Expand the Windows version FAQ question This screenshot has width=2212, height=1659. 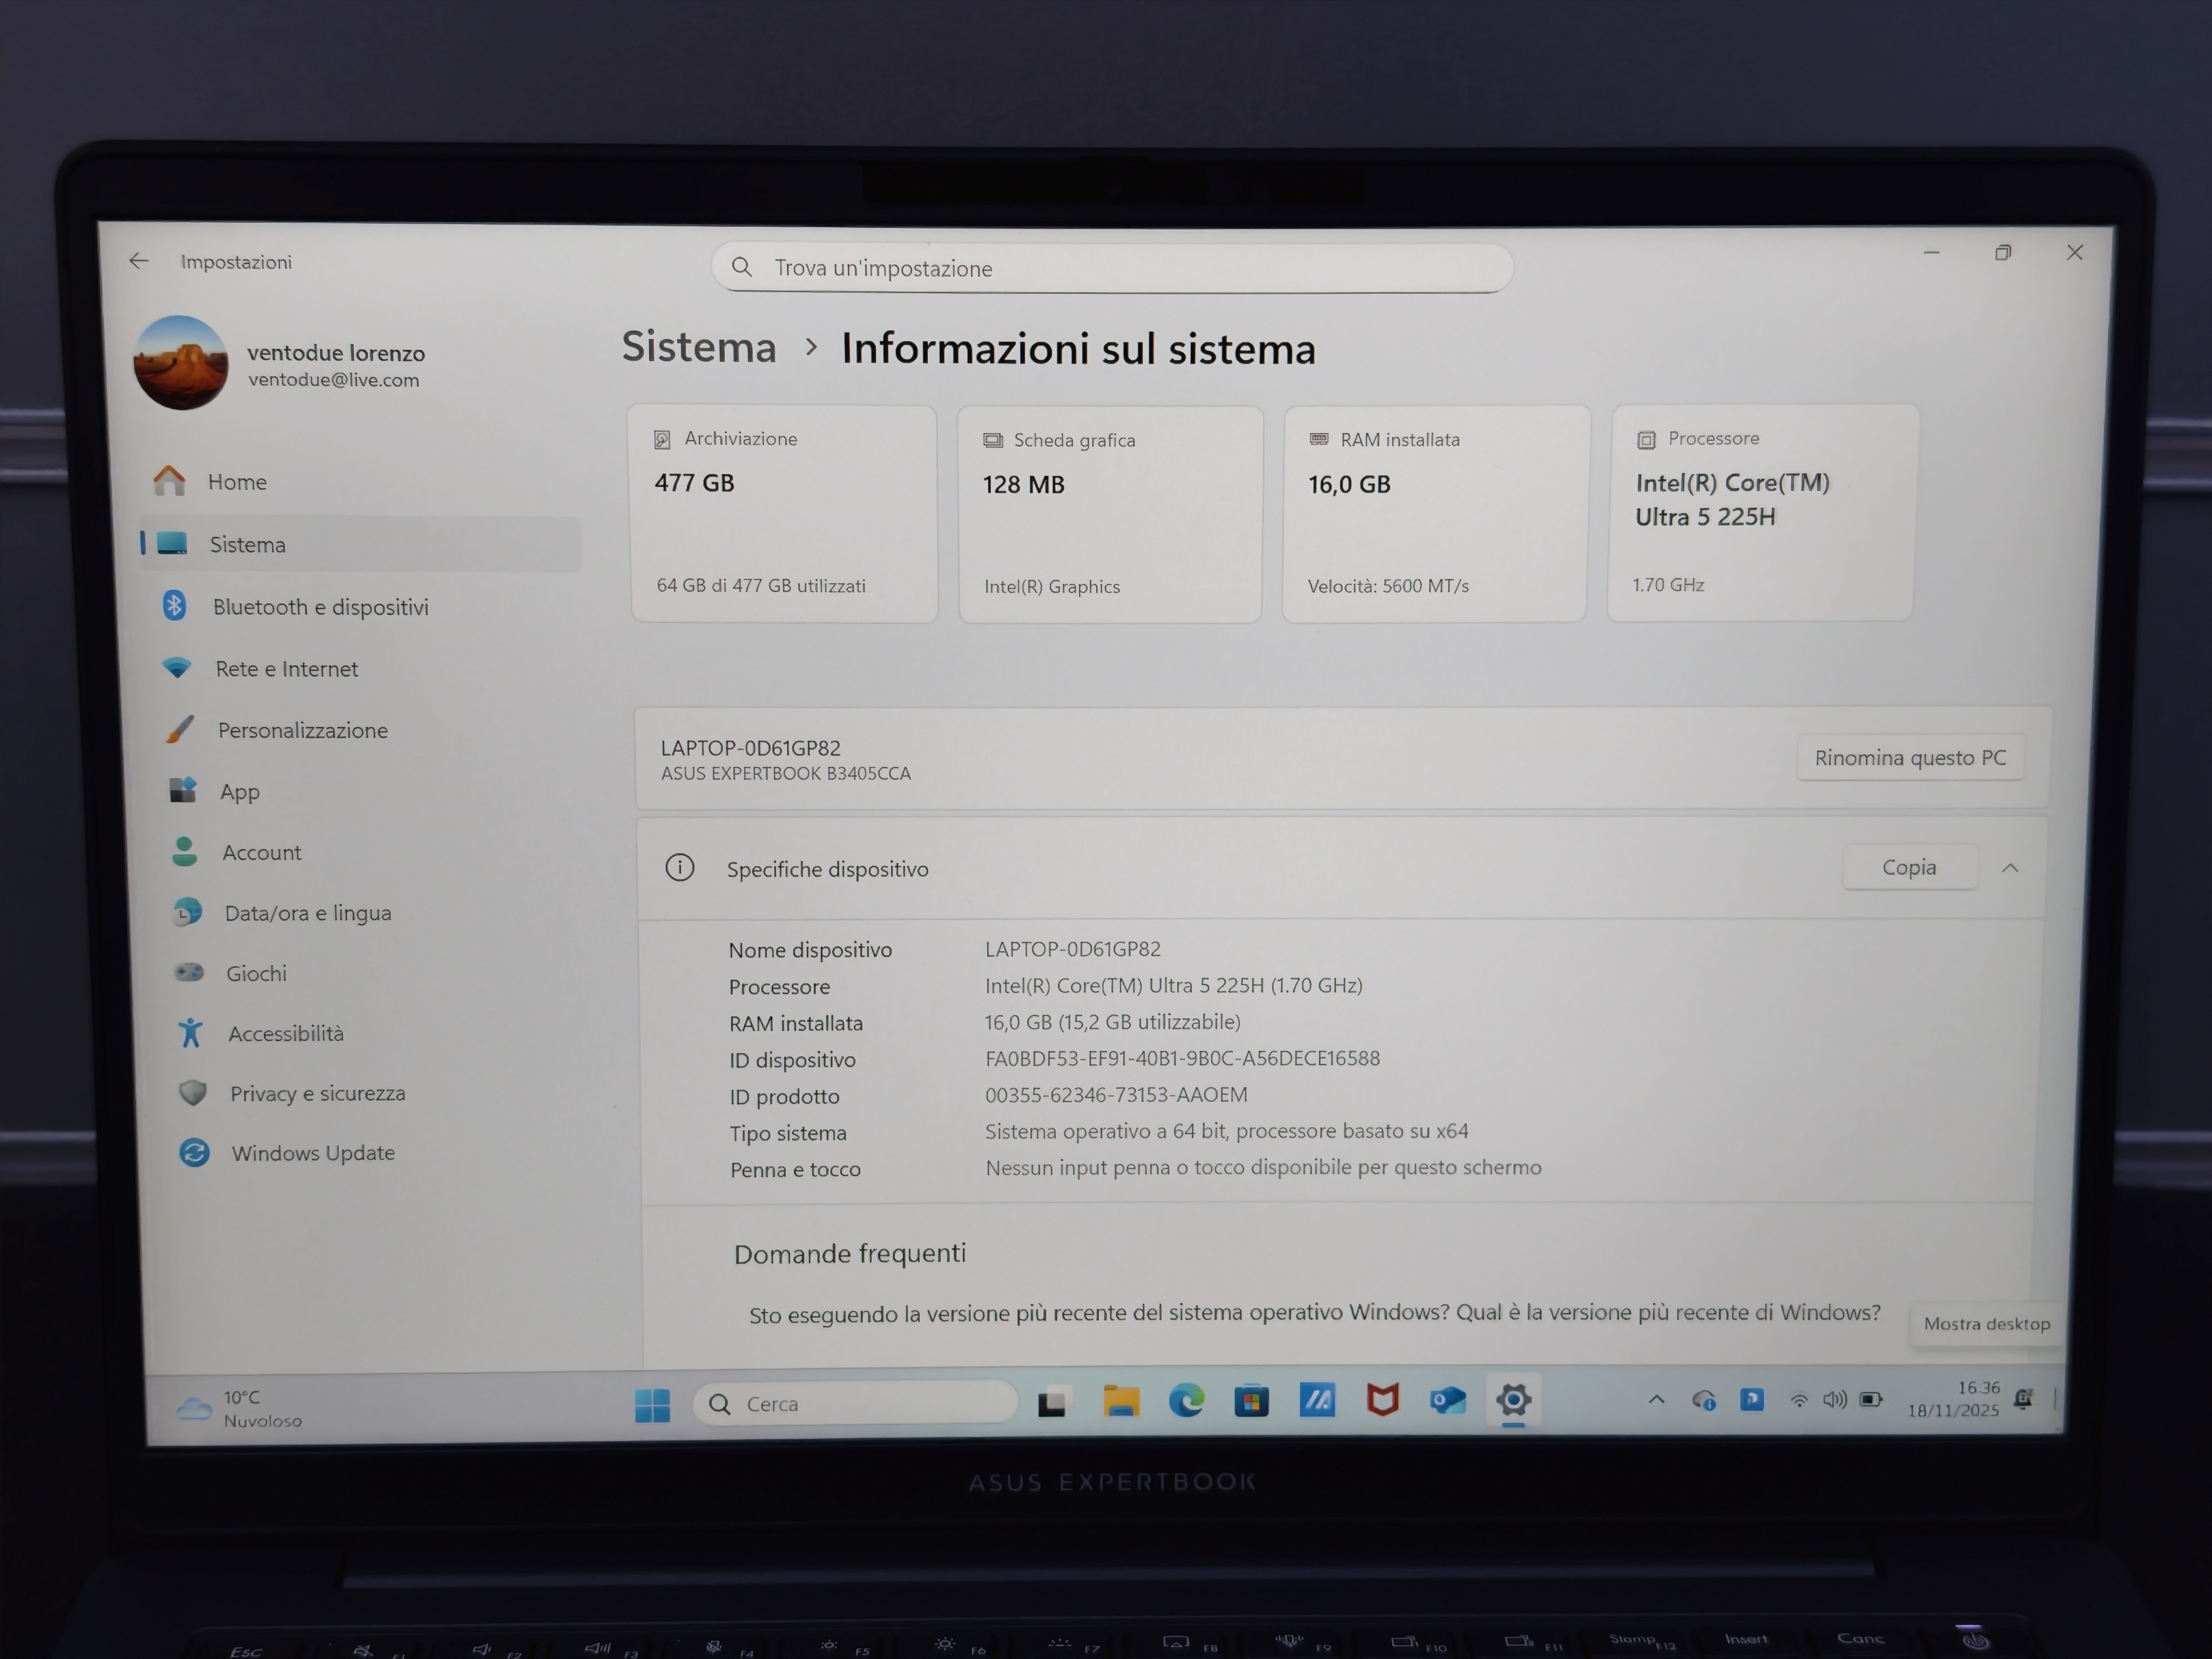point(1314,1313)
